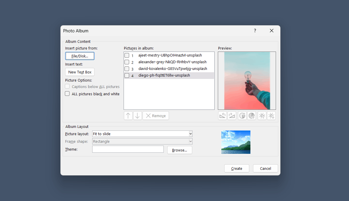349x201 pixels.
Task: Enable ALL pictures black and white
Action: (x=67, y=94)
